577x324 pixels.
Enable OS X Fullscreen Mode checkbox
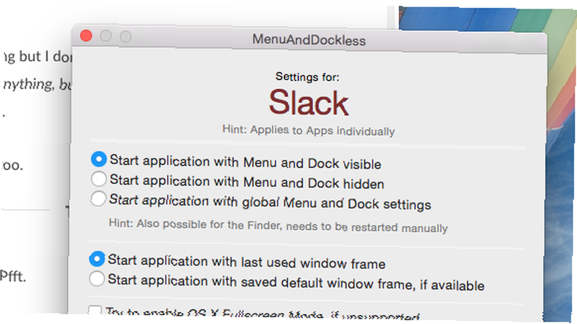(95, 310)
